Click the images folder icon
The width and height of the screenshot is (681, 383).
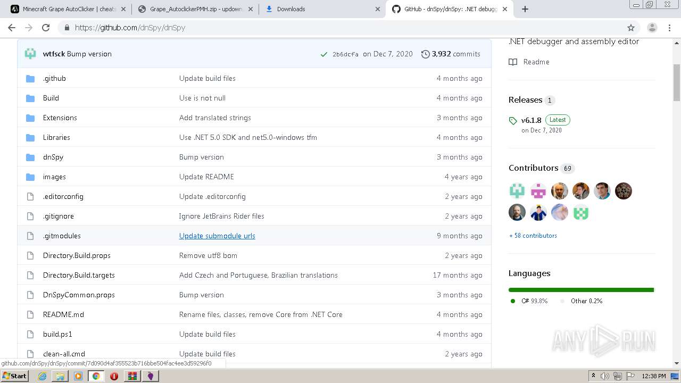(x=30, y=177)
